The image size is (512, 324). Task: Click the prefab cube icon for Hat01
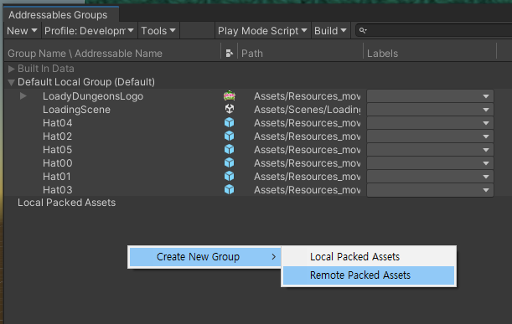(x=230, y=176)
